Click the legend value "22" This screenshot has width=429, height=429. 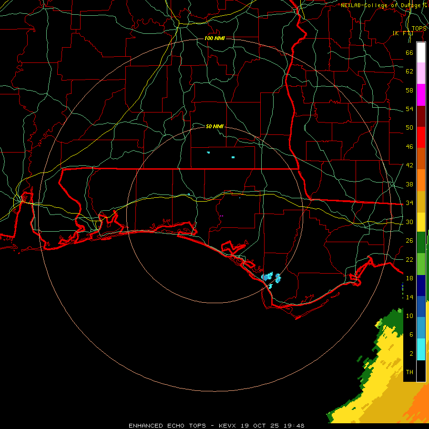point(409,259)
